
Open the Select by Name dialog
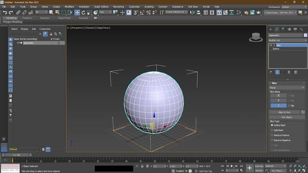point(57,12)
